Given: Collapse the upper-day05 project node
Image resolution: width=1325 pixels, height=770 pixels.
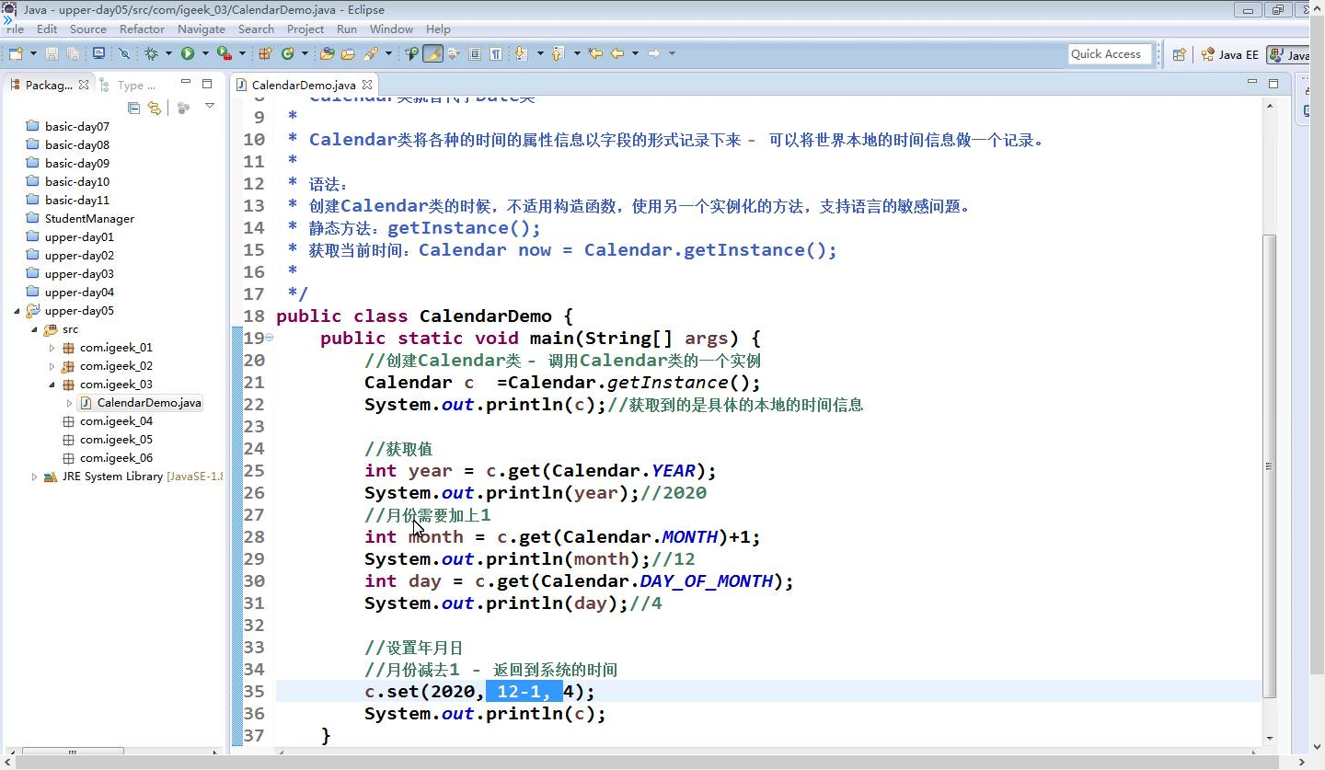Looking at the screenshot, I should pos(17,311).
